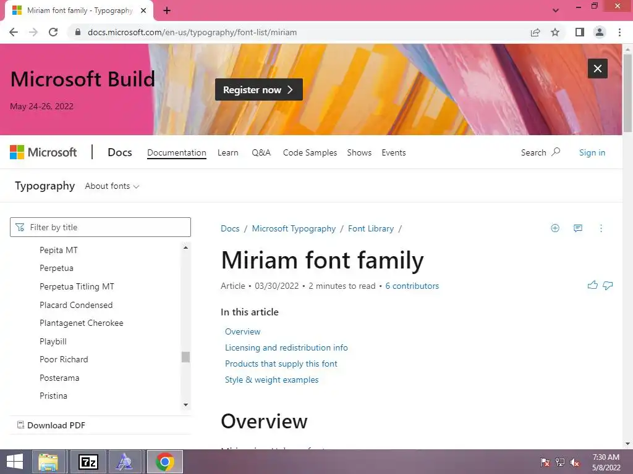Screen dimensions: 633x474
Task: Open a new browser tab
Action: click(x=167, y=10)
